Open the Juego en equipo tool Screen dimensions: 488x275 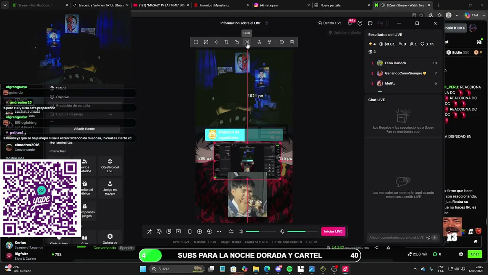click(x=110, y=188)
